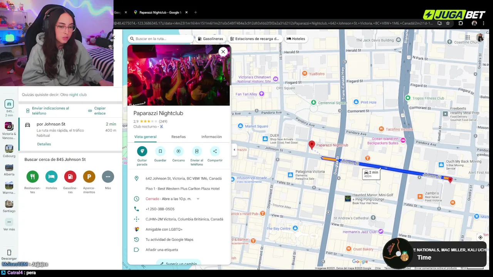Collapse the side panel arrow

coord(234,150)
